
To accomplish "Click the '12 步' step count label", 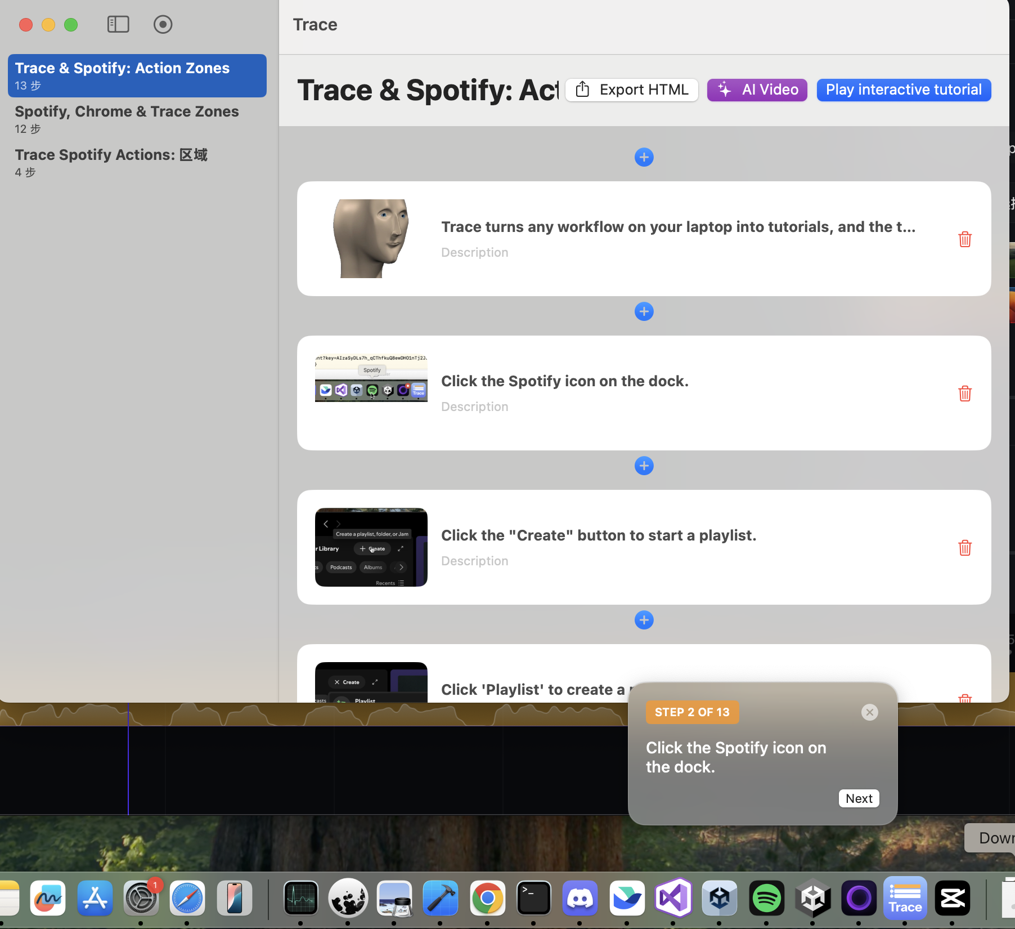I will [28, 129].
